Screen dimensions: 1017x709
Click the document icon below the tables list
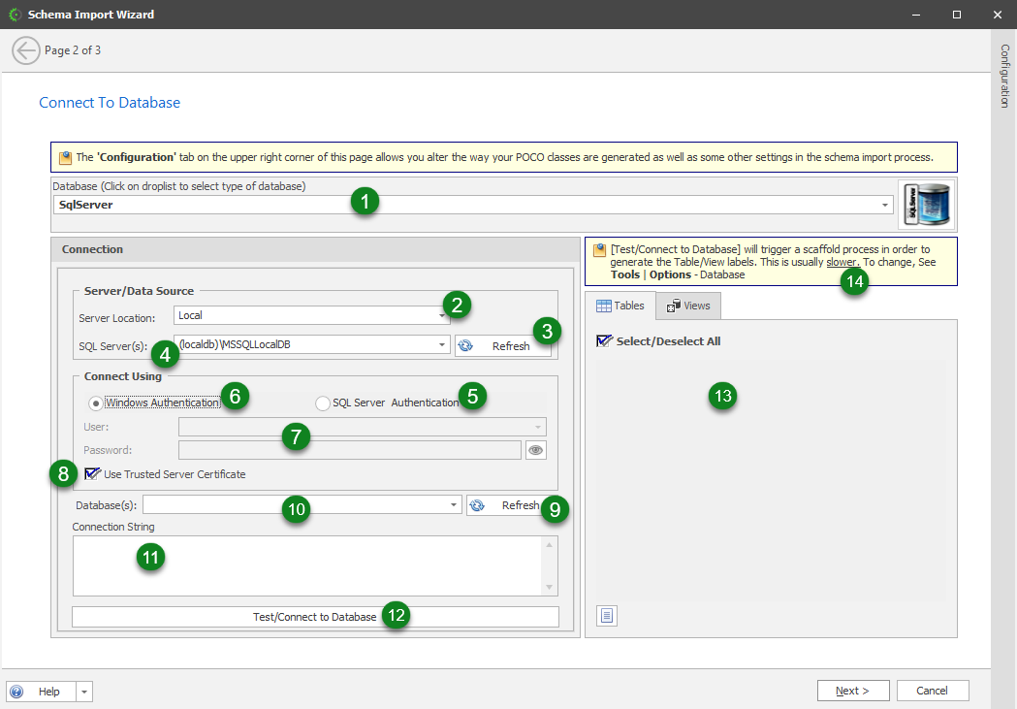coord(606,615)
